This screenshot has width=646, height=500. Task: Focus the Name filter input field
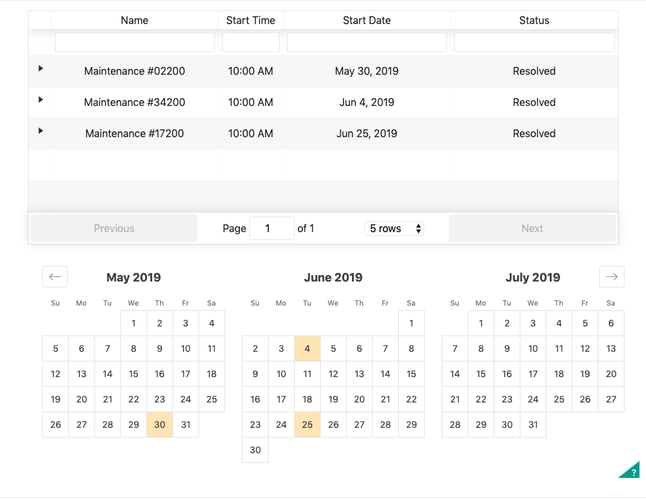pyautogui.click(x=135, y=42)
